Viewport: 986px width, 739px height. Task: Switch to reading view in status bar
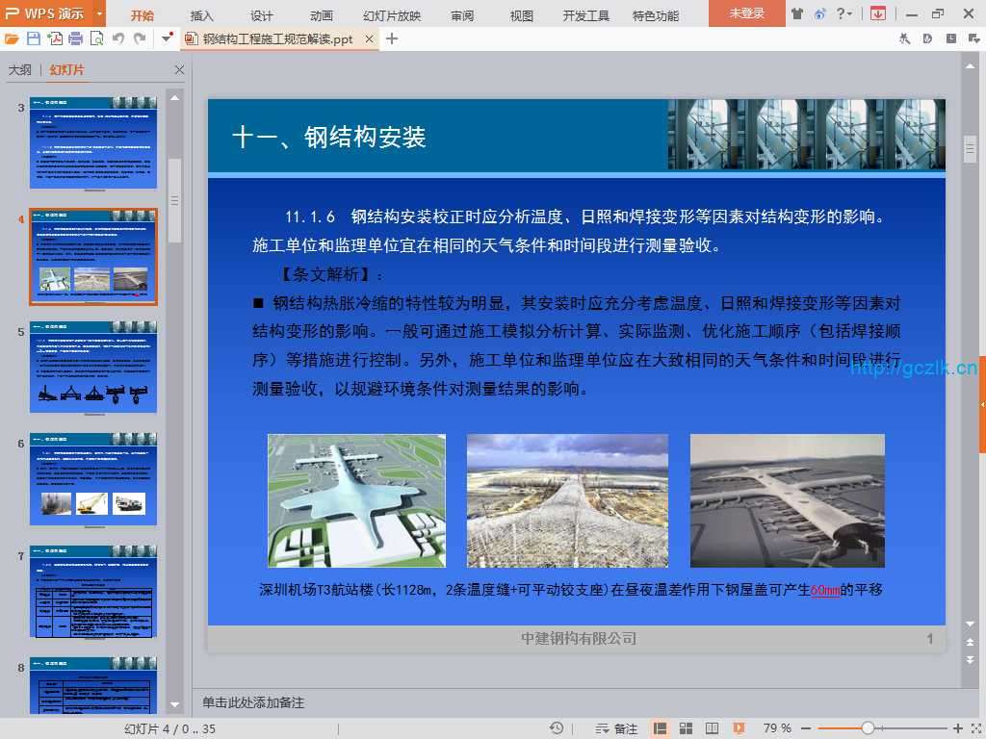(x=713, y=728)
